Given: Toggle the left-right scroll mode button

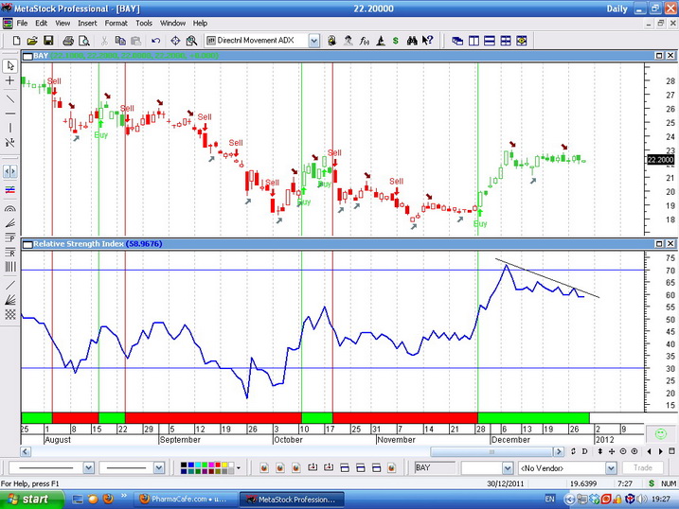Looking at the screenshot, I should pyautogui.click(x=10, y=171).
